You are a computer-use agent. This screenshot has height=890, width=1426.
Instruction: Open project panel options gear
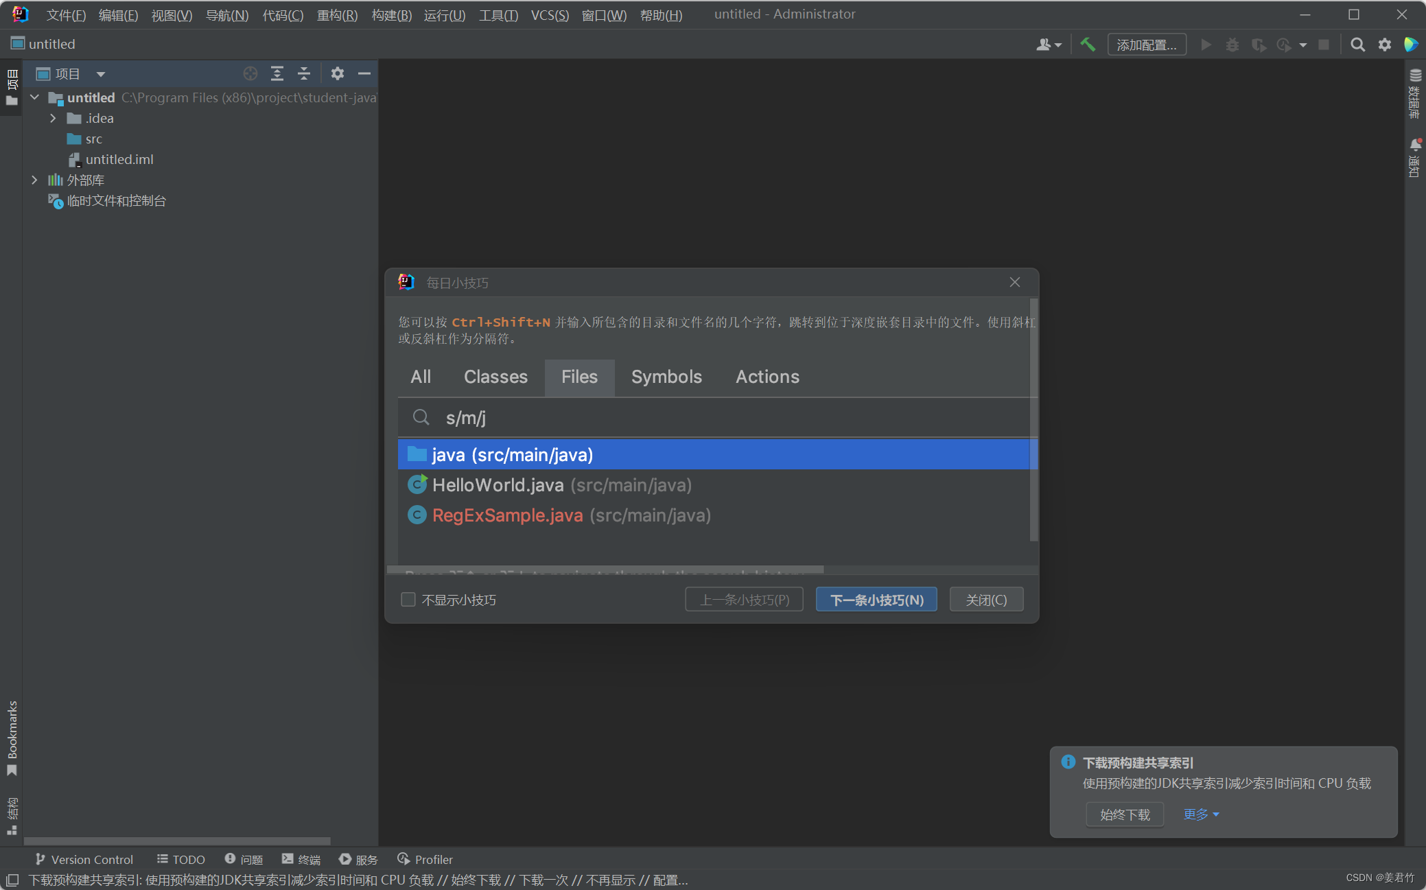tap(337, 73)
